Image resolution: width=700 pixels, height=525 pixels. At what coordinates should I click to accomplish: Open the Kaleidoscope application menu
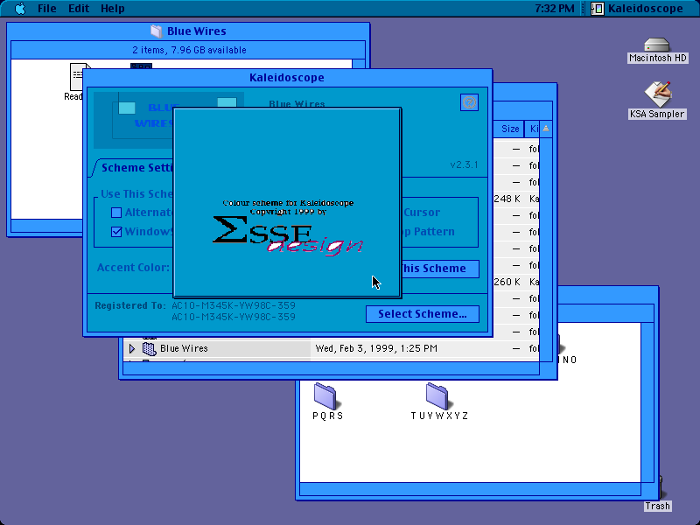coord(637,8)
